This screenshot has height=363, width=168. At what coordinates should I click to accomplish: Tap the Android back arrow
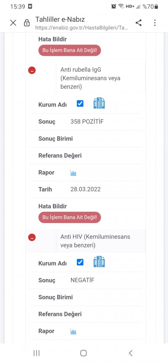coord(131,353)
